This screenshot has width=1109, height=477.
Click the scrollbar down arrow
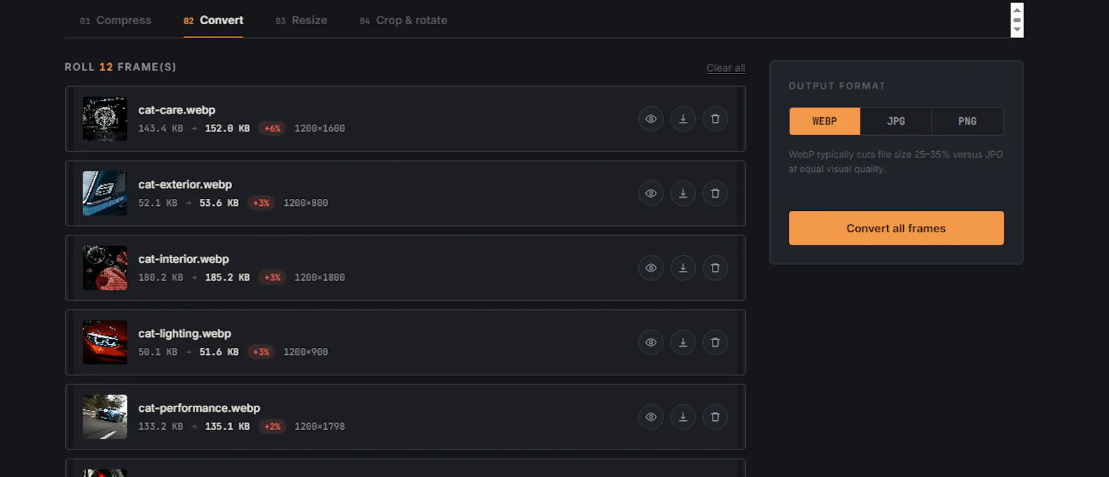(1017, 30)
